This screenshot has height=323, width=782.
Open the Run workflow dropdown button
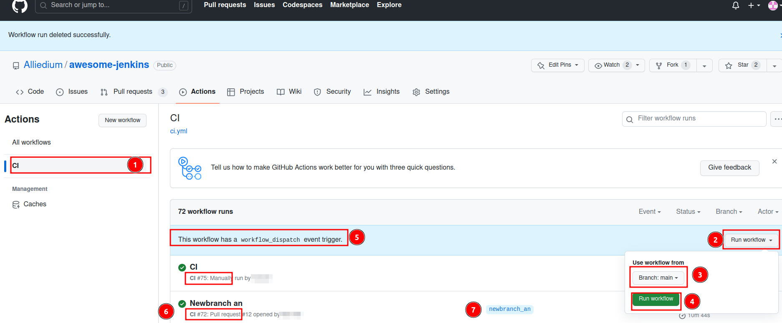click(x=752, y=240)
